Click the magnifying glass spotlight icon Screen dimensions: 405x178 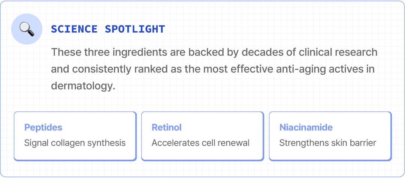(x=27, y=28)
